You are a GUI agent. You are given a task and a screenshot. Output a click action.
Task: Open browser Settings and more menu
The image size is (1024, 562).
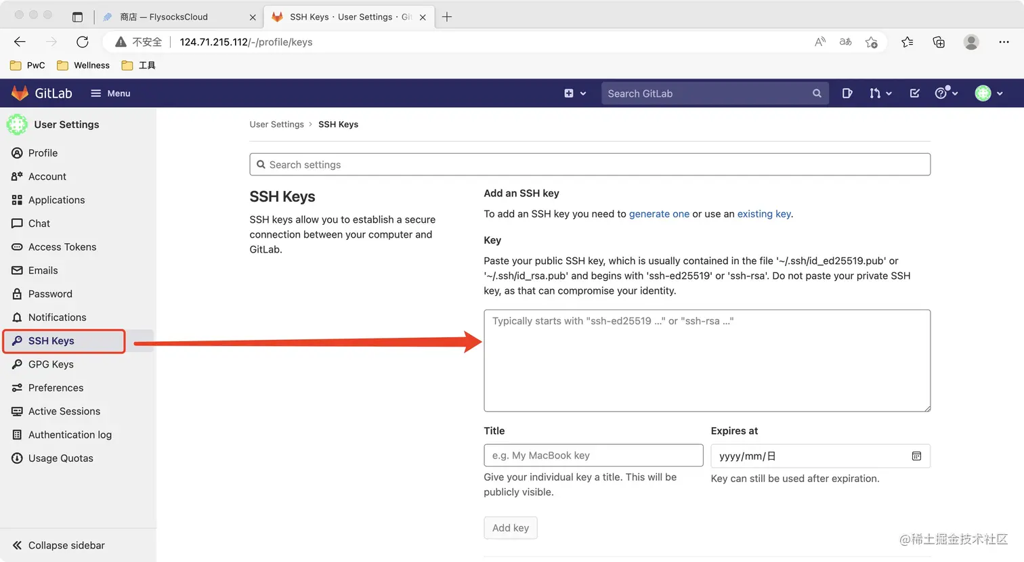pos(1004,42)
